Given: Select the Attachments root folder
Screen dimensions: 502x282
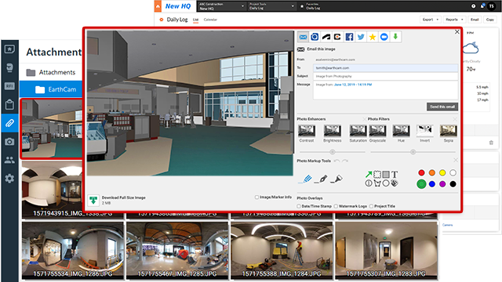Looking at the screenshot, I should point(51,73).
